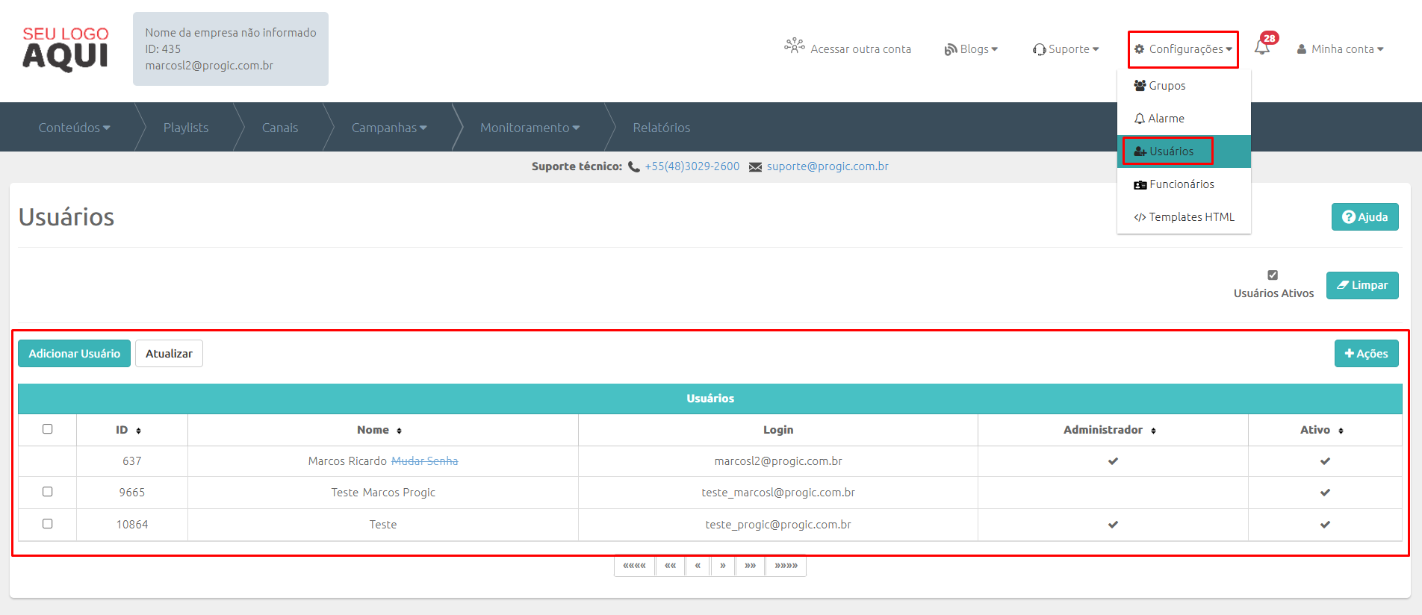Click Administrador checkmark for Marcos Ricardo
The width and height of the screenshot is (1422, 615).
click(x=1113, y=461)
